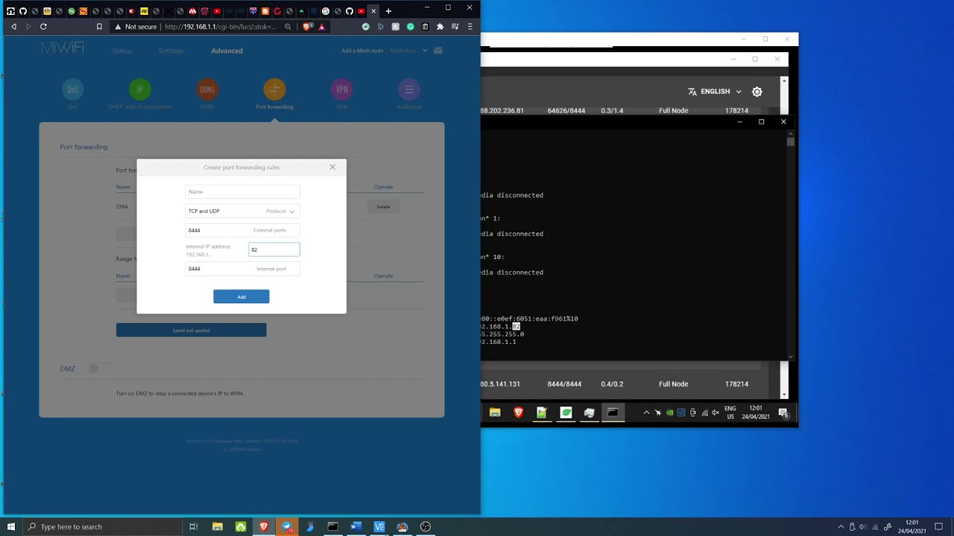
Task: Open Word from the main taskbar
Action: click(x=356, y=526)
